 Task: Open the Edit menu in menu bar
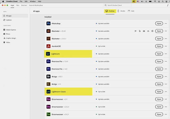[x=26, y=1]
